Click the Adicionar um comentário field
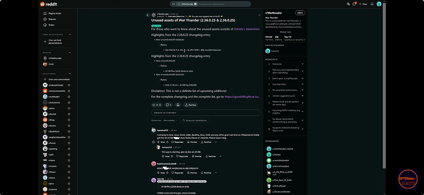 point(206,112)
